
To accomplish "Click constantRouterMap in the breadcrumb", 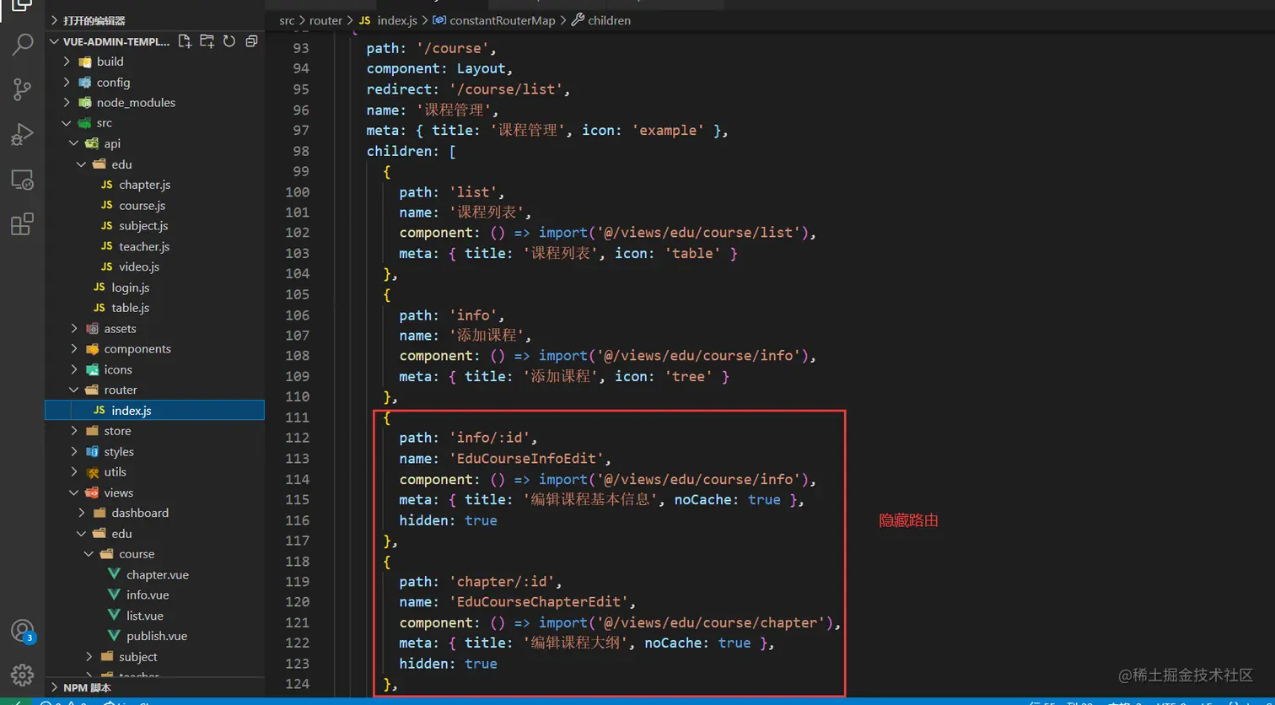I will [x=503, y=20].
